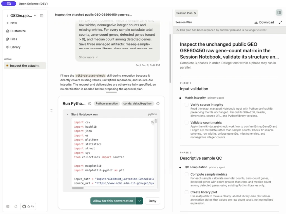This screenshot has width=286, height=214.
Task: Click the conda: default-python tag
Action: point(138,104)
